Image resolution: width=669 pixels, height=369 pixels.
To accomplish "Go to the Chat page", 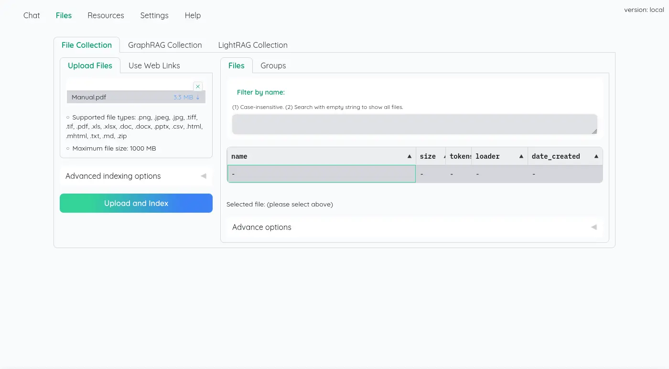I will point(32,15).
